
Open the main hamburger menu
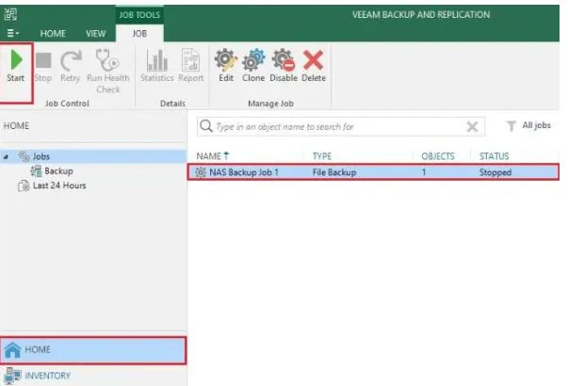coord(13,33)
